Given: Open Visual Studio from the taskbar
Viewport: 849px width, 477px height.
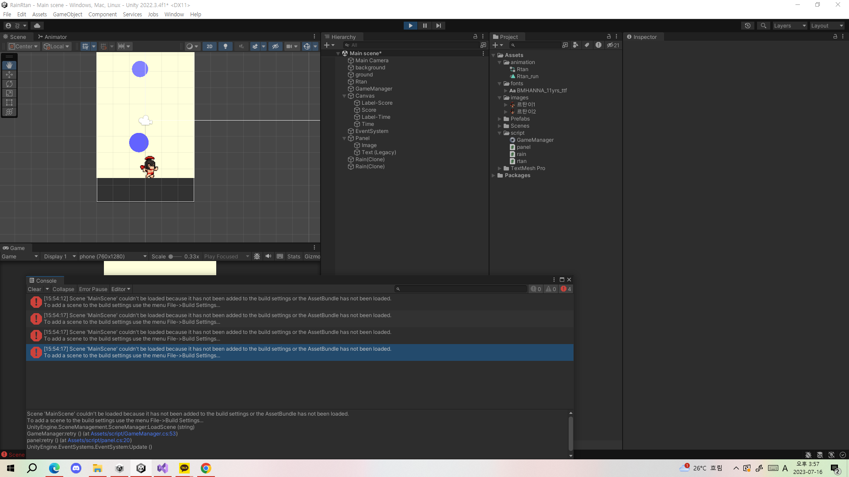Looking at the screenshot, I should pos(162,468).
